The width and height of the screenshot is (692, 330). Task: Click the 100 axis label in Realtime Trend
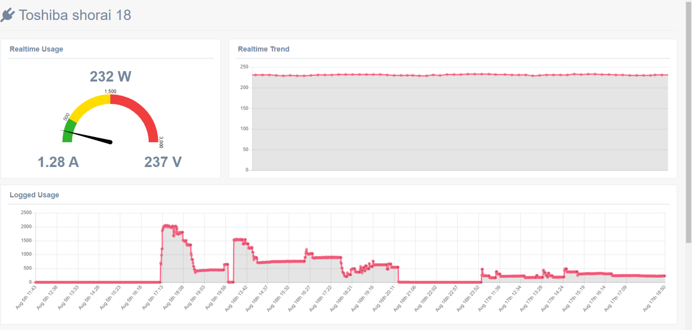point(244,128)
